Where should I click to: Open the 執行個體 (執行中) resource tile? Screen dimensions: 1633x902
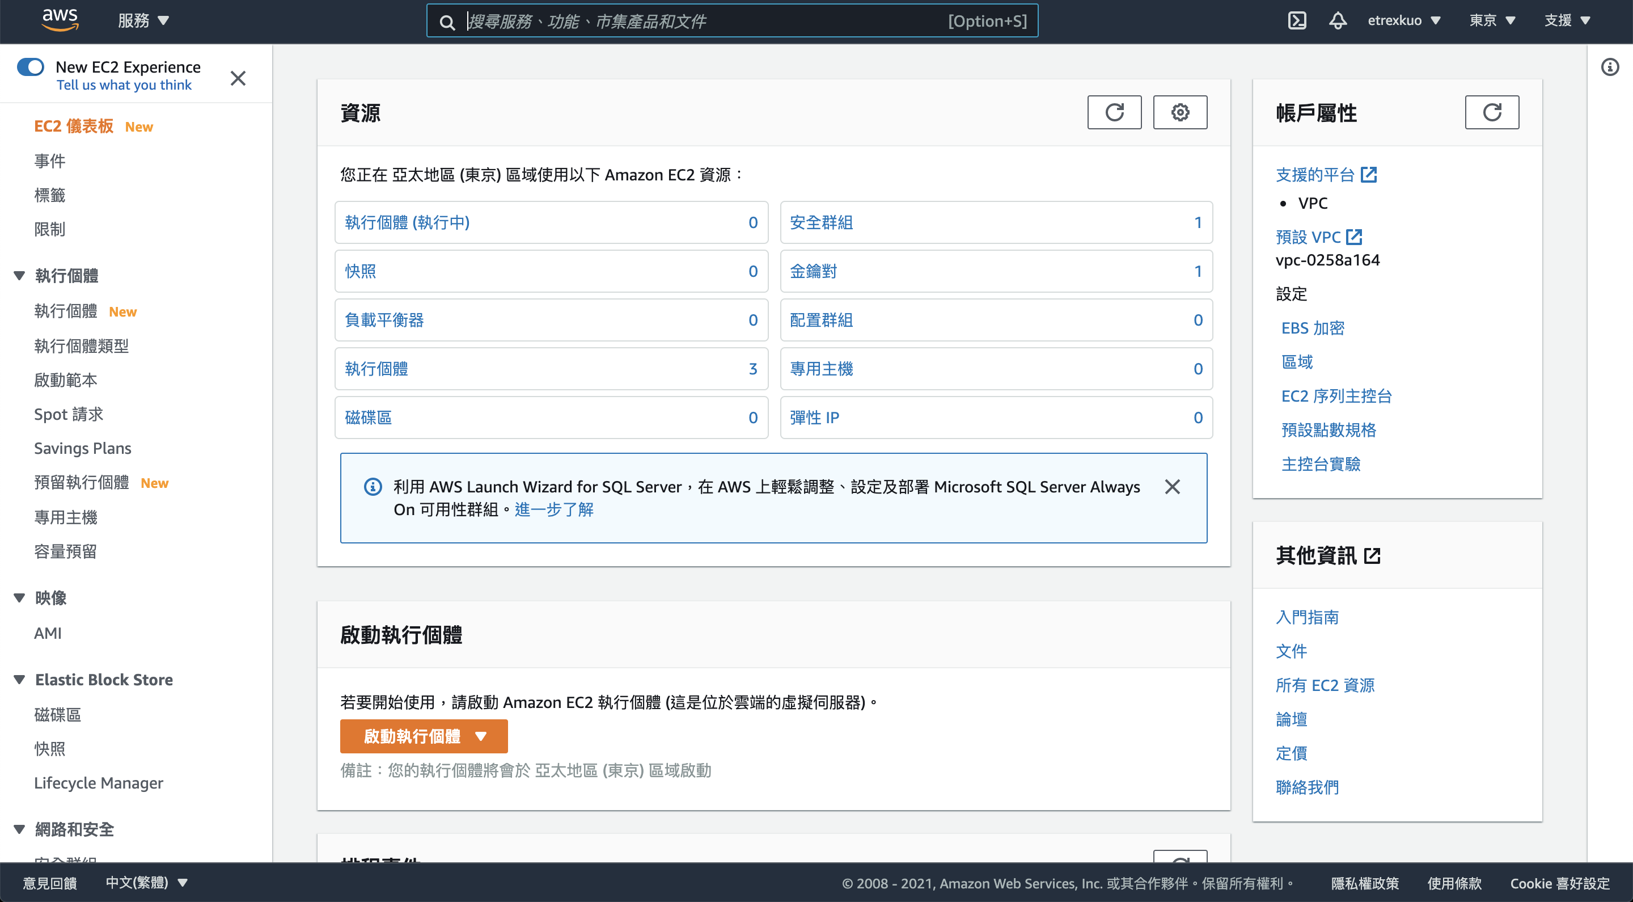click(552, 222)
